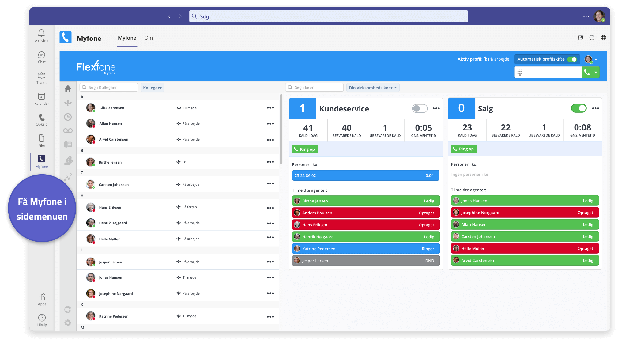The width and height of the screenshot is (618, 343).
Task: Expand the call button dropdown arrow
Action: pos(596,72)
